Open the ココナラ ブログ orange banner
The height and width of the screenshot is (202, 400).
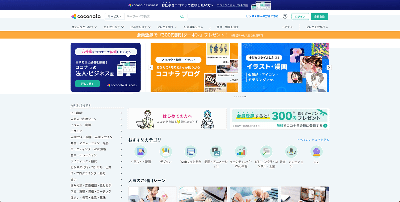tap(194, 67)
